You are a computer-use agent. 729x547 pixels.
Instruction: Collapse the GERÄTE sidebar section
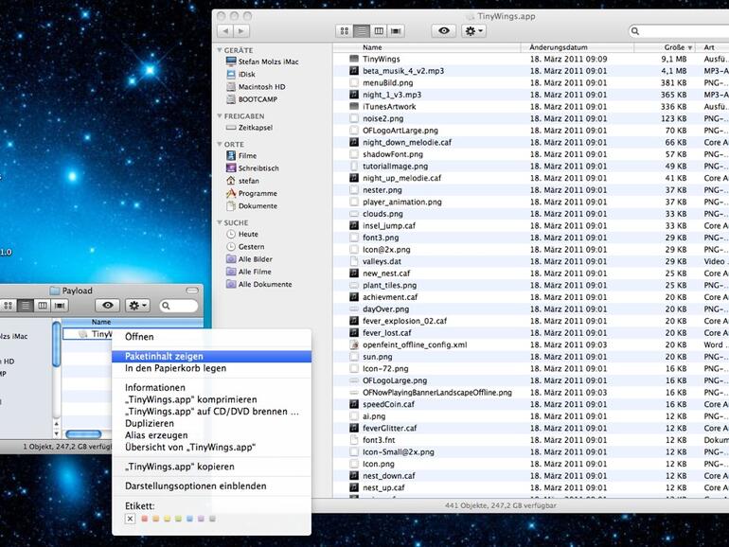(220, 50)
